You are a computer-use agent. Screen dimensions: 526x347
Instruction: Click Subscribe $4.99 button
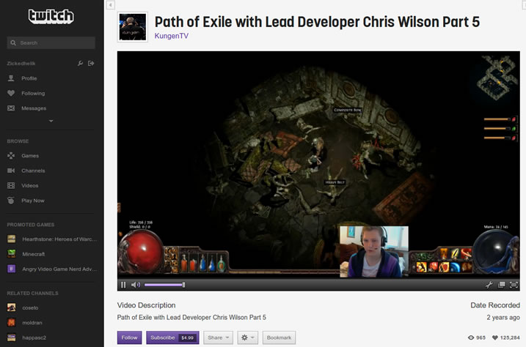172,337
